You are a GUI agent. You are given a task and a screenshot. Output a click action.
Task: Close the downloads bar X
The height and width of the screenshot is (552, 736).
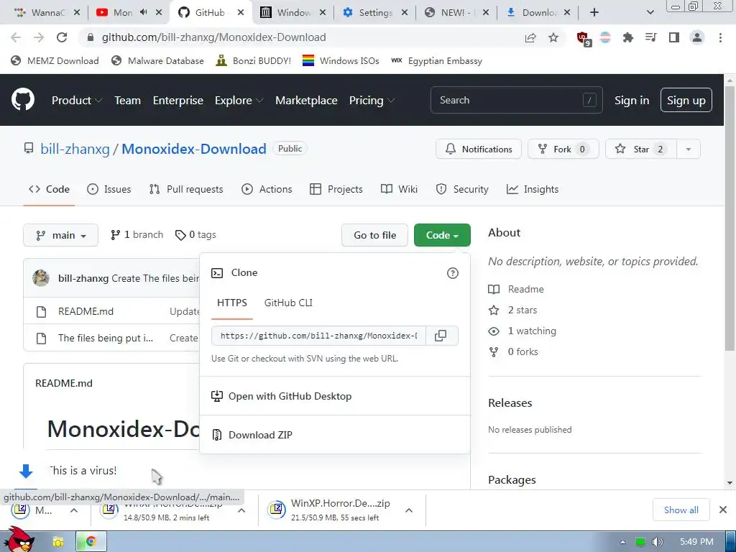tap(723, 510)
